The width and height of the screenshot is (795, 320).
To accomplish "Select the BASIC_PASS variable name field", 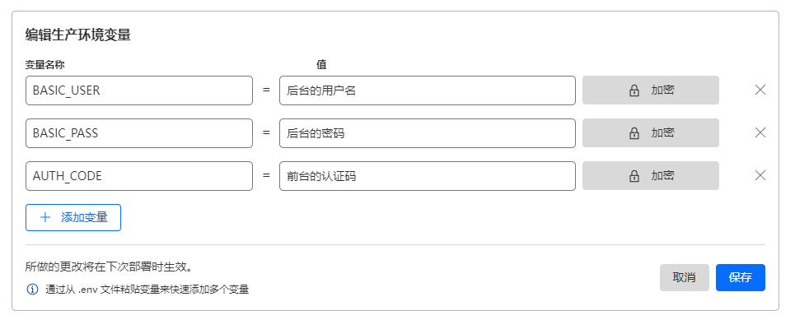I will 139,133.
